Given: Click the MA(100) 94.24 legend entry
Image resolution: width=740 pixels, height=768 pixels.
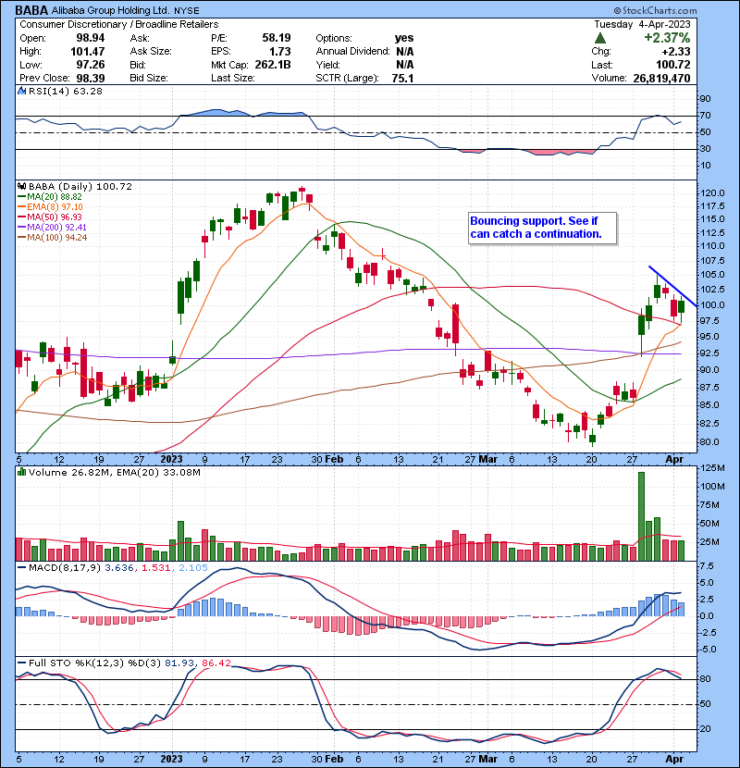Looking at the screenshot, I should [52, 238].
